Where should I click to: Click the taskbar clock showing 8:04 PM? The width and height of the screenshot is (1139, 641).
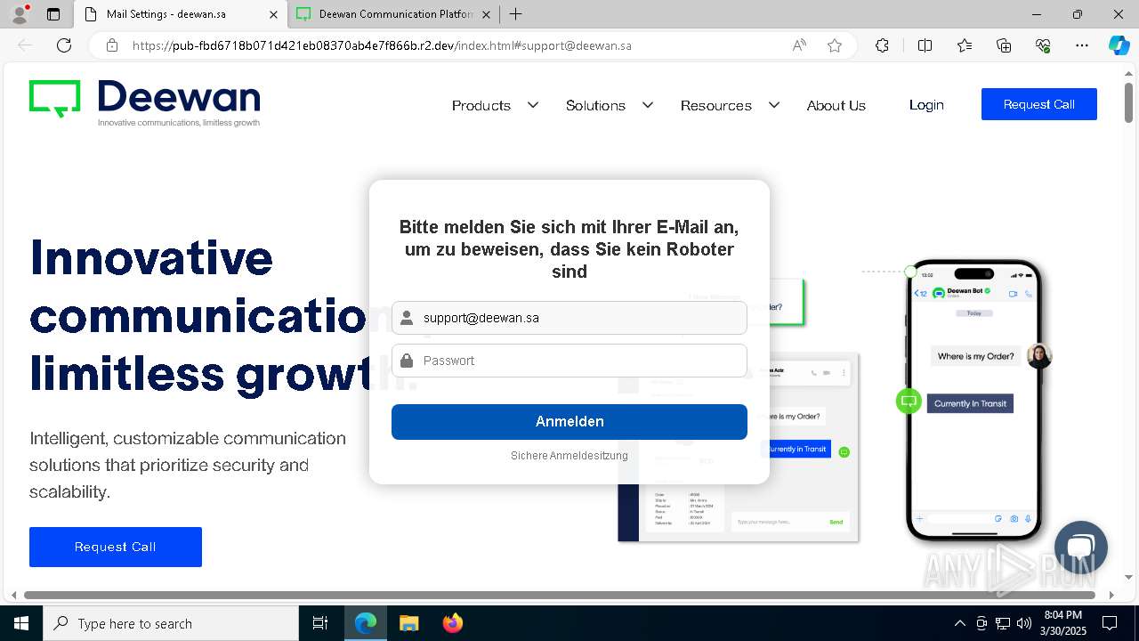coord(1063,623)
